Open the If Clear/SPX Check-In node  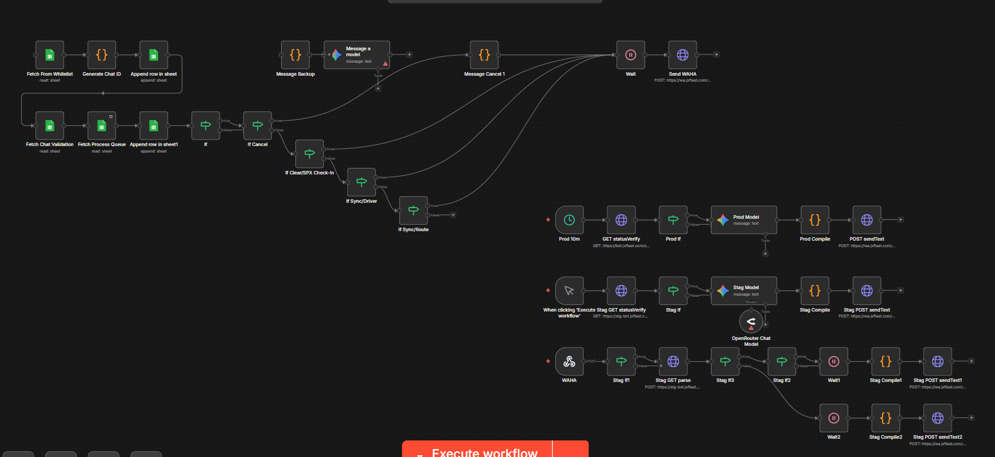click(x=310, y=154)
